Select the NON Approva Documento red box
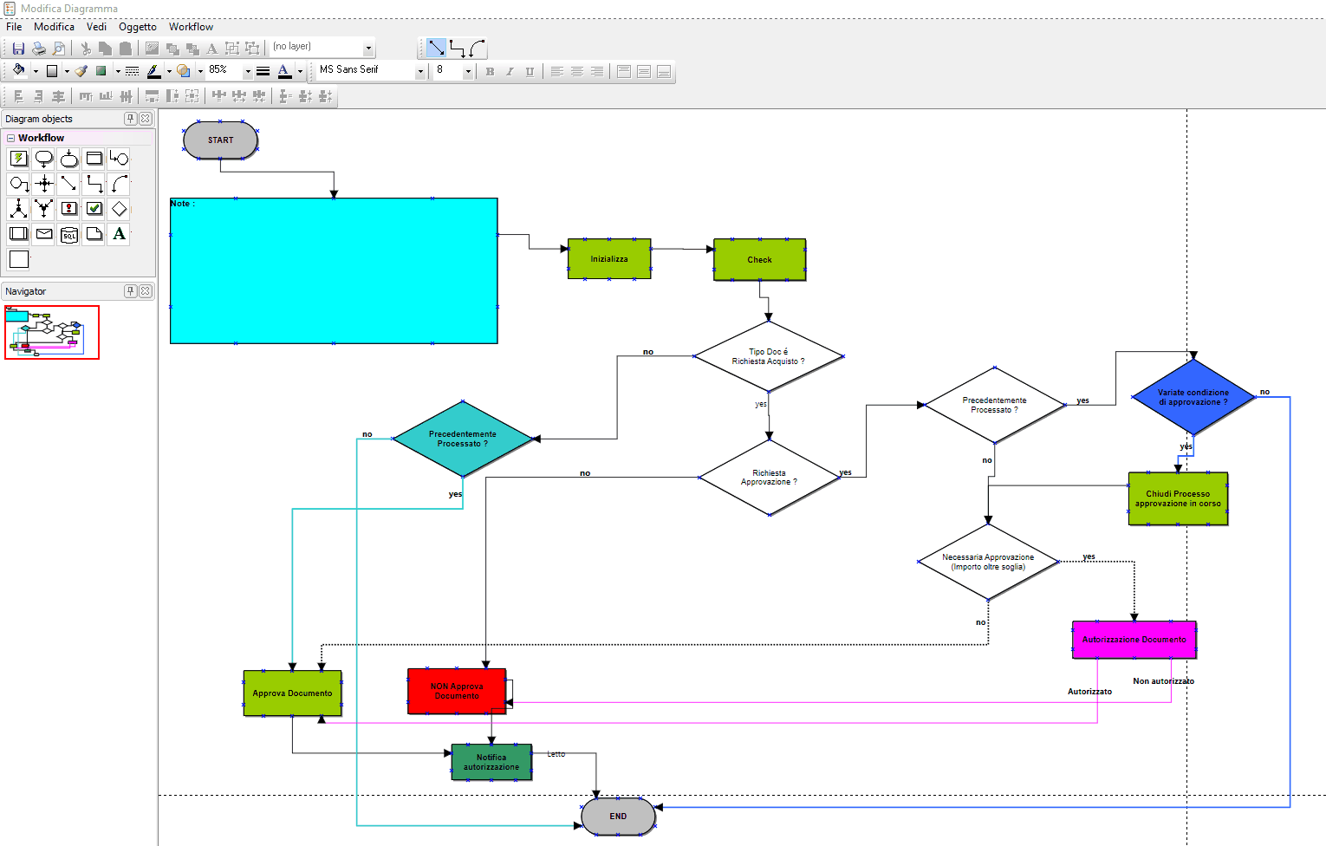This screenshot has height=846, width=1326. pyautogui.click(x=457, y=691)
